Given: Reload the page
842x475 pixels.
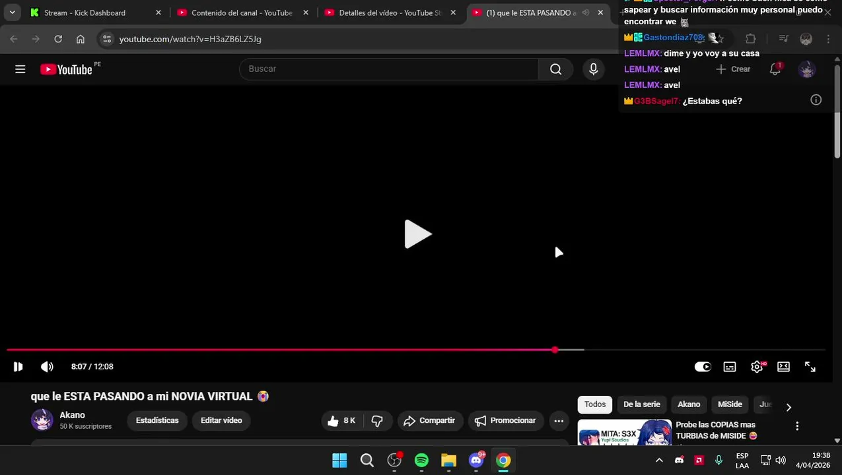Looking at the screenshot, I should [58, 39].
